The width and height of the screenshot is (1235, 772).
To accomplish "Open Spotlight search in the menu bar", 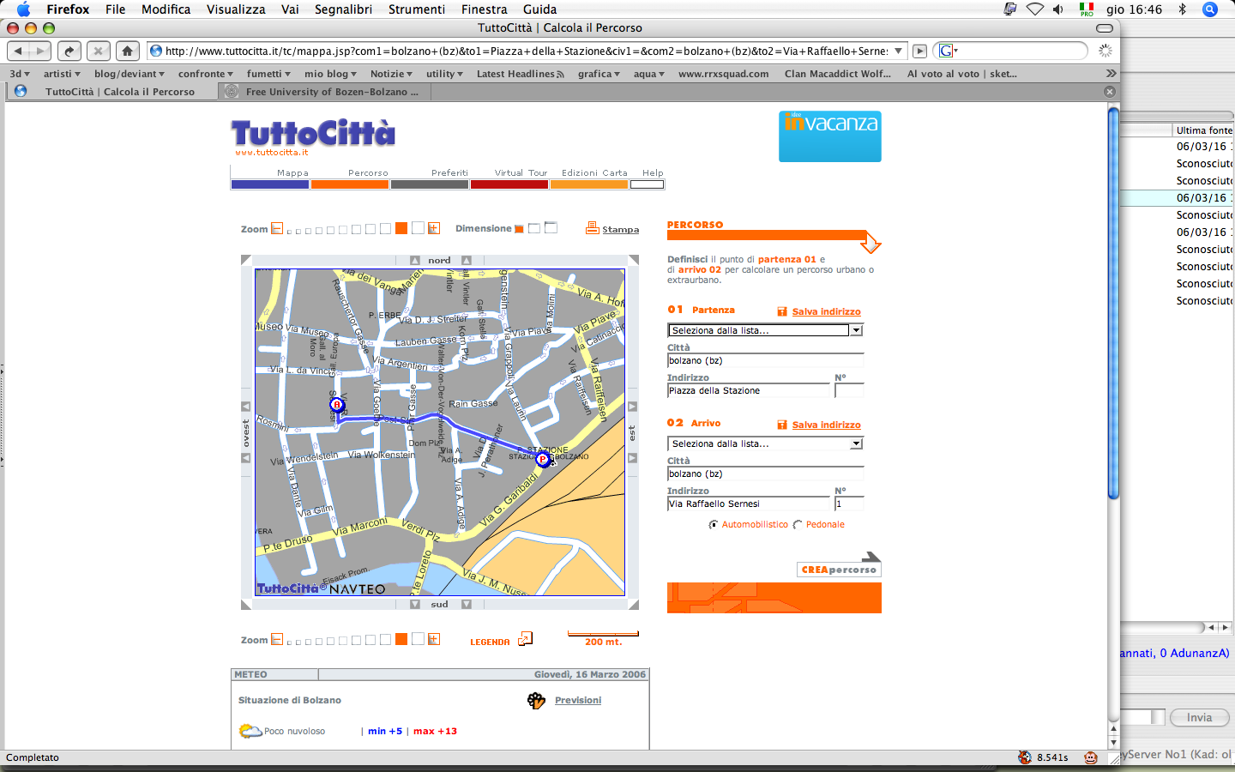I will point(1210,9).
